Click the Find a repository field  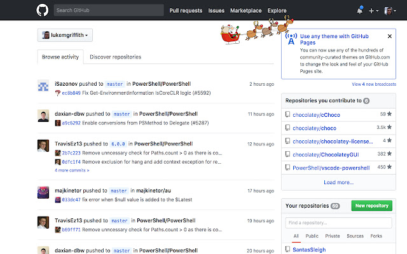coord(338,223)
